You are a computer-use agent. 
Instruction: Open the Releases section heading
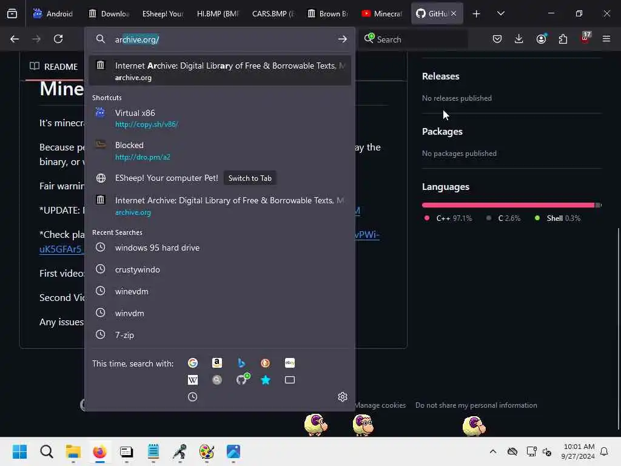[x=440, y=76]
